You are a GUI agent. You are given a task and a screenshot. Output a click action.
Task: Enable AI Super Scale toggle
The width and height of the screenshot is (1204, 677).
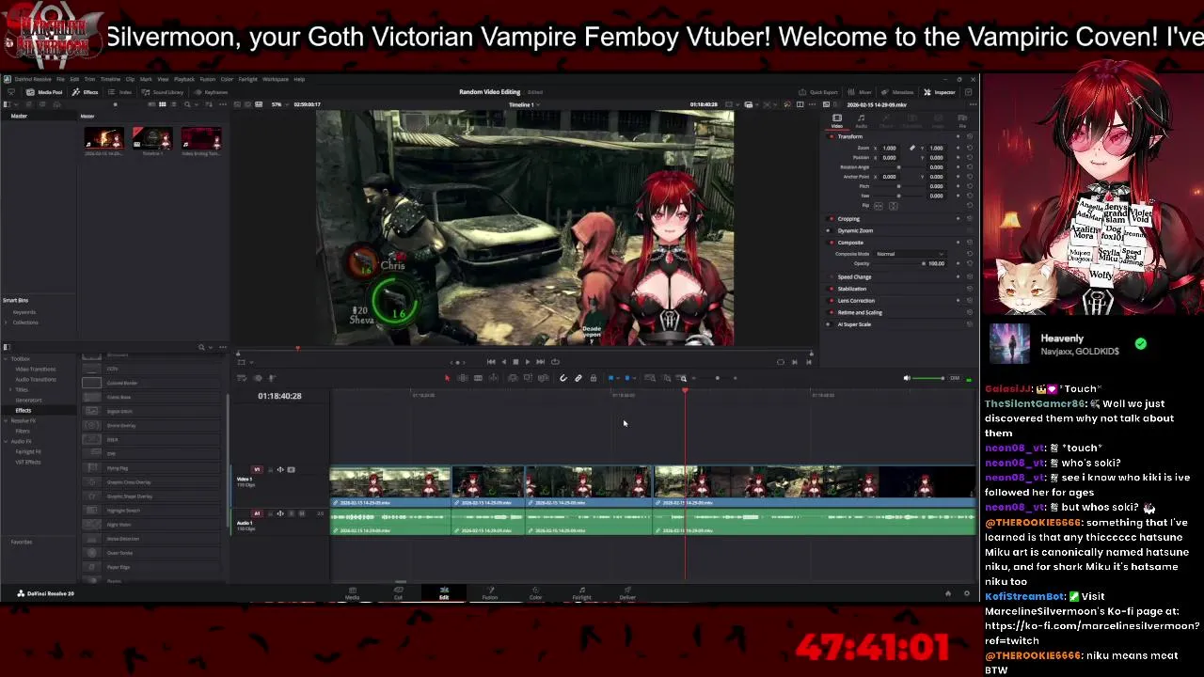point(829,324)
